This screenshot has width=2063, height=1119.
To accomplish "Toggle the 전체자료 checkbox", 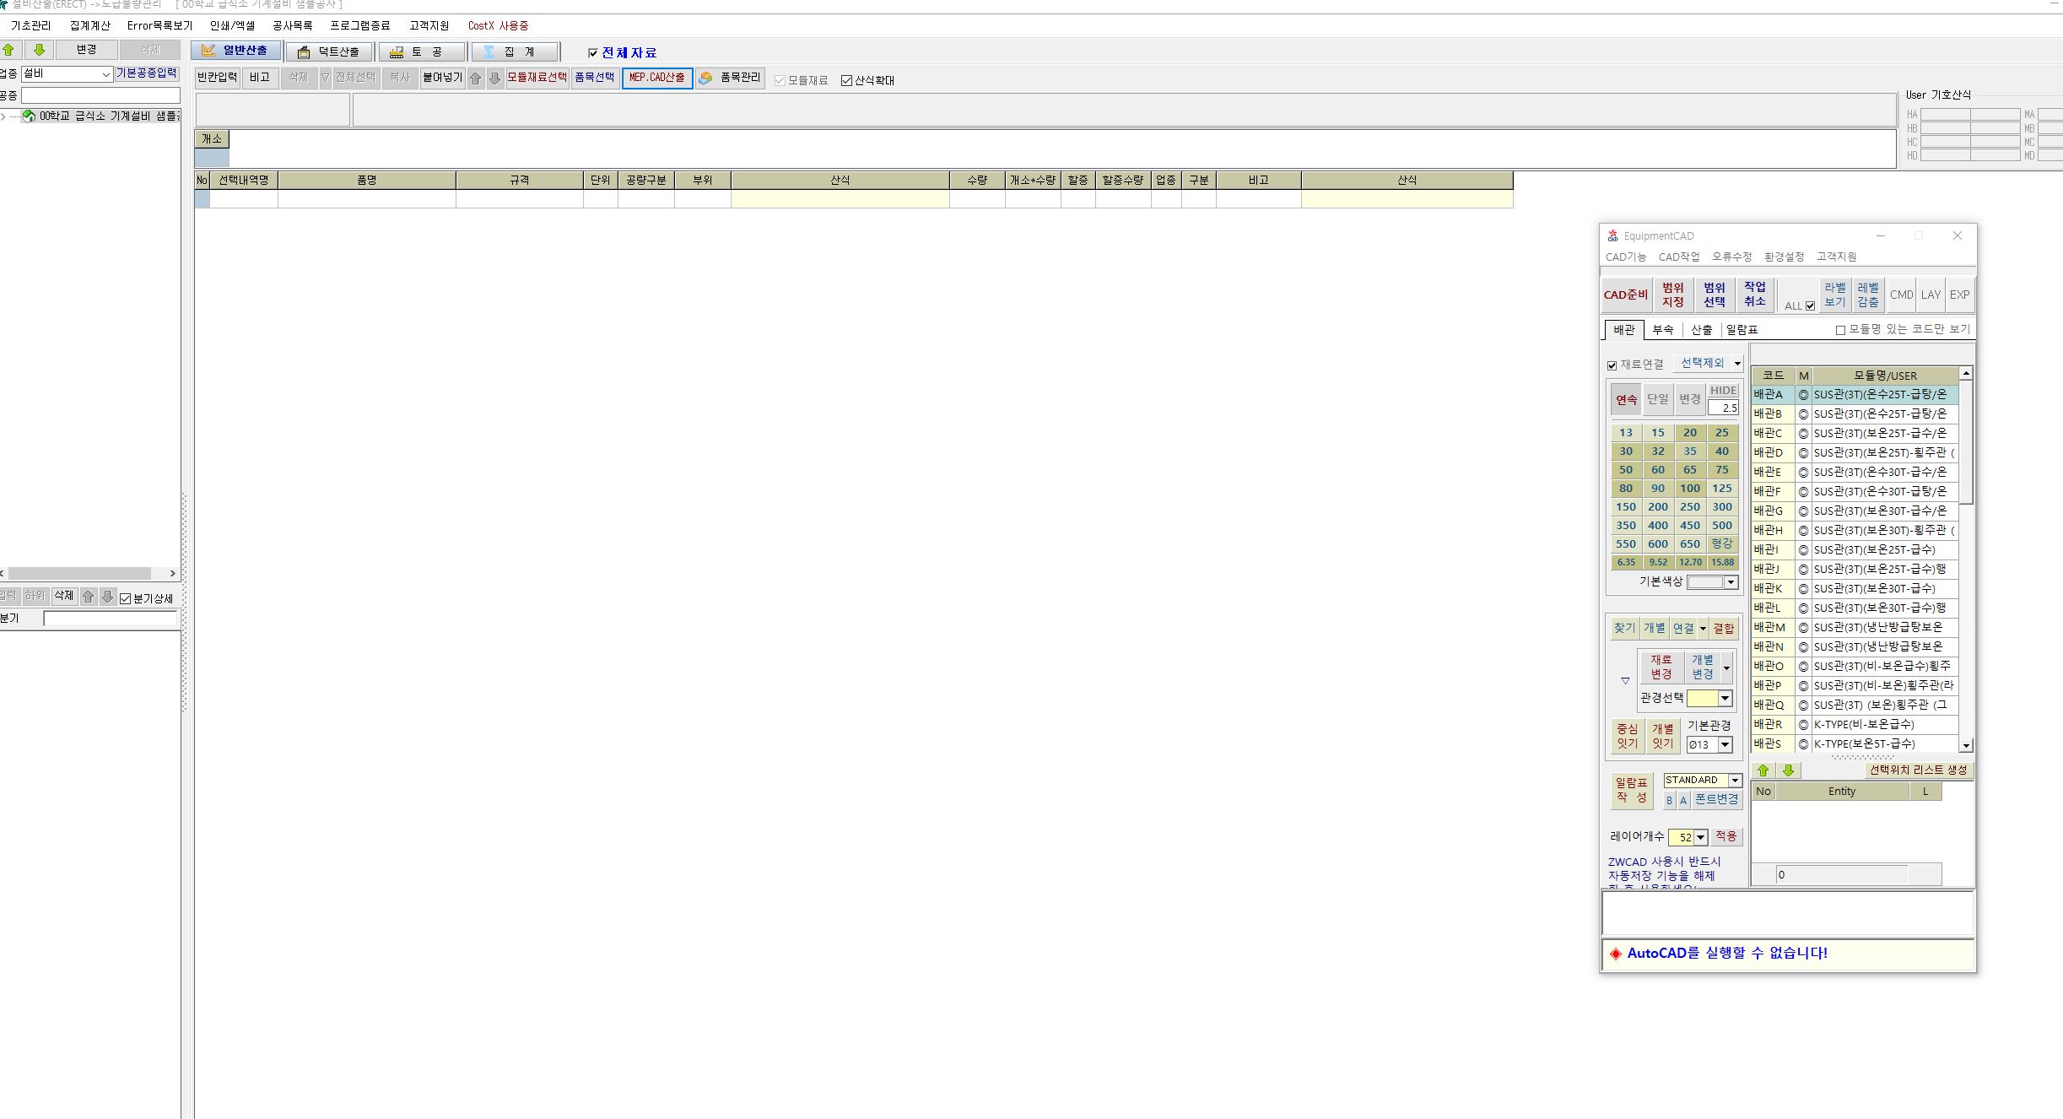I will coord(592,53).
